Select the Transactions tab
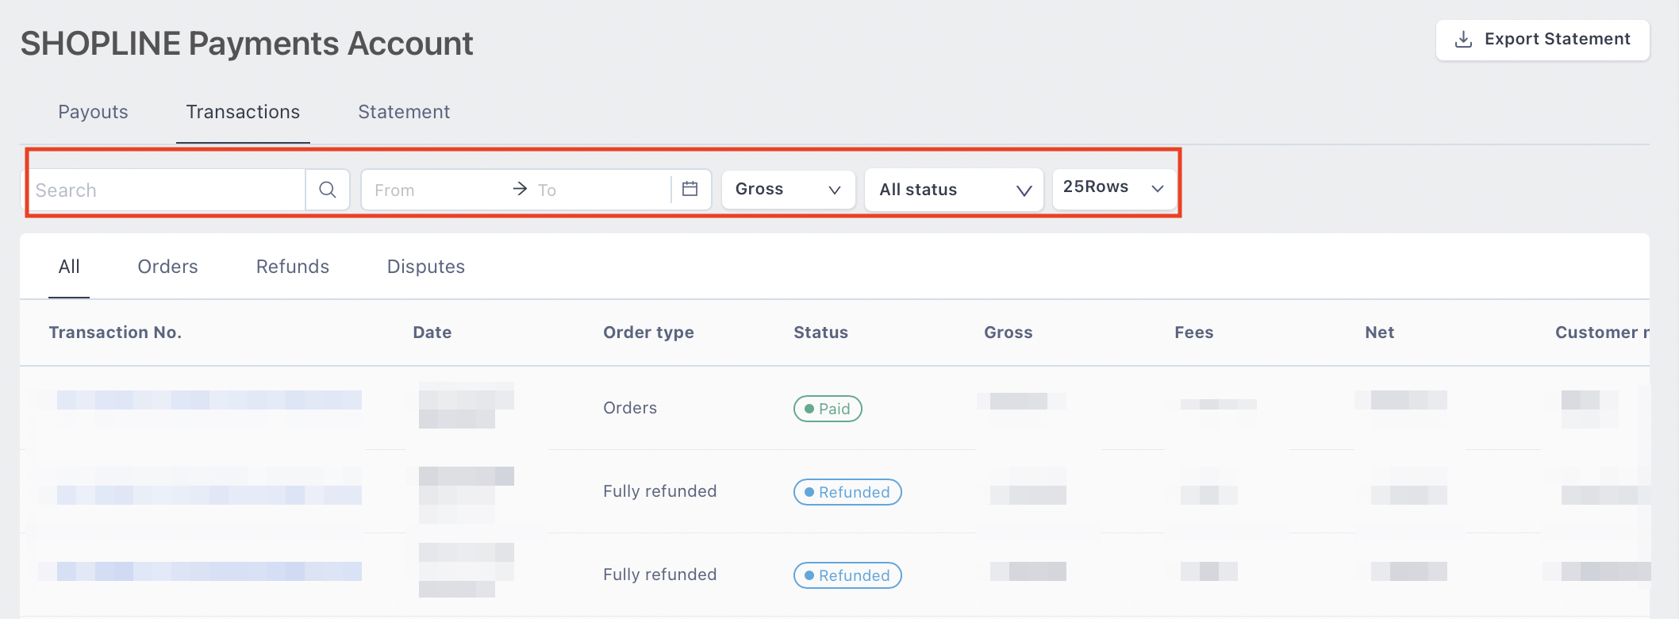Image resolution: width=1679 pixels, height=619 pixels. point(243,112)
